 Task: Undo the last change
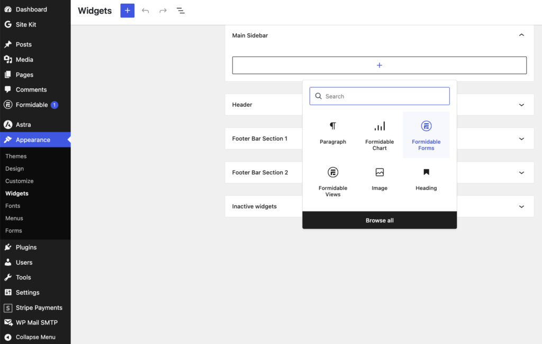145,11
